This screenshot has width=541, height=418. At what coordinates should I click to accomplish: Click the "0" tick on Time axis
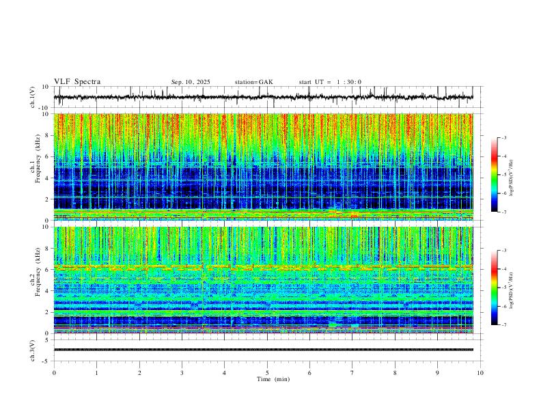coord(54,373)
